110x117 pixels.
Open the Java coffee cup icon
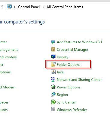click(53, 72)
